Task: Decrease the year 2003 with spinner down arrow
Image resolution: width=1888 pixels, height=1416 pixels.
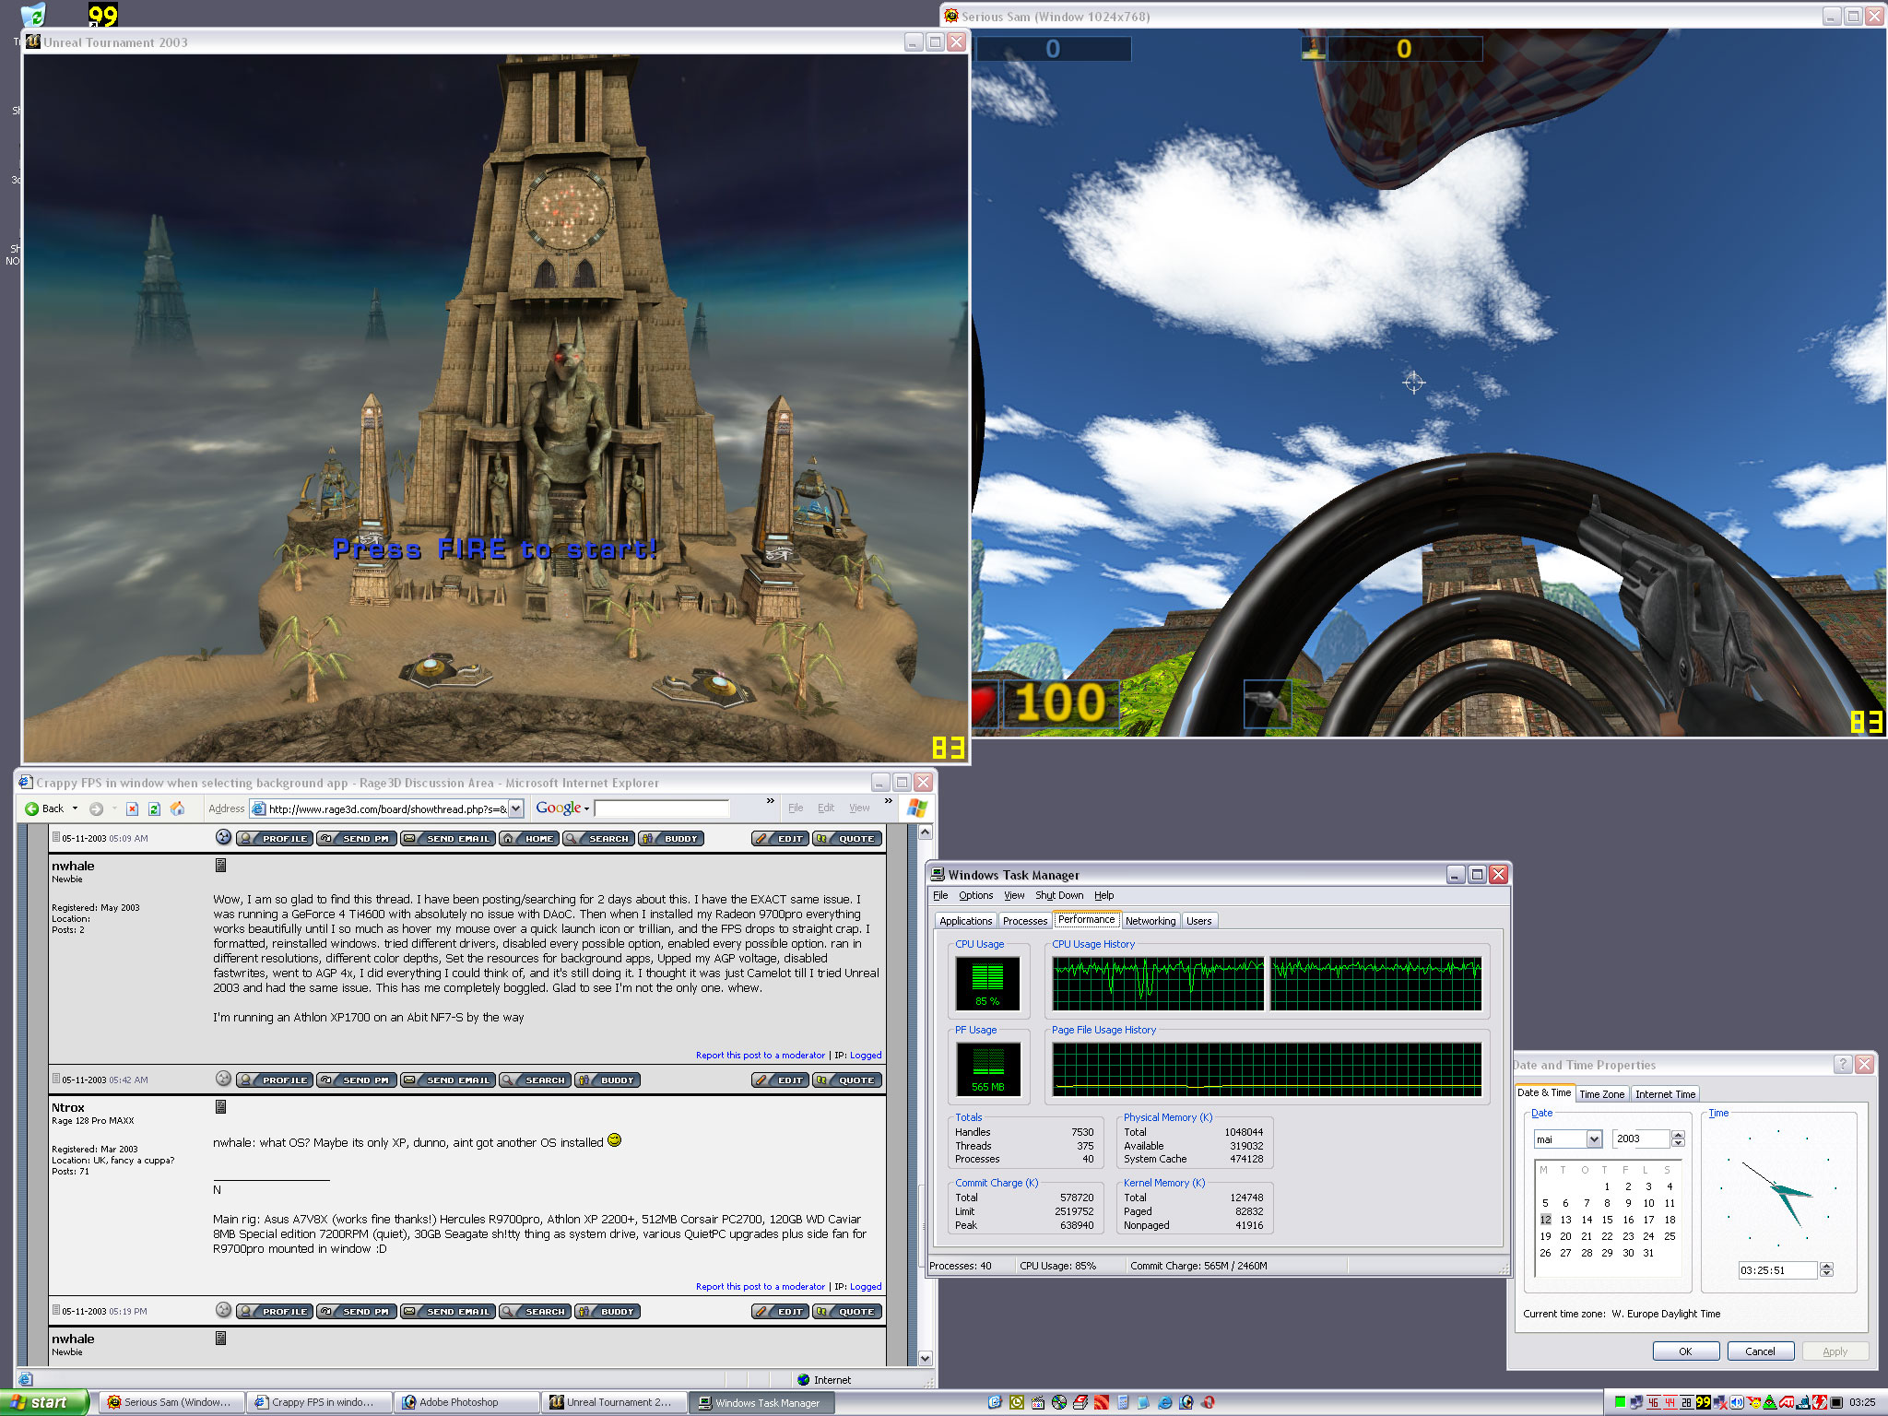Action: point(1678,1143)
